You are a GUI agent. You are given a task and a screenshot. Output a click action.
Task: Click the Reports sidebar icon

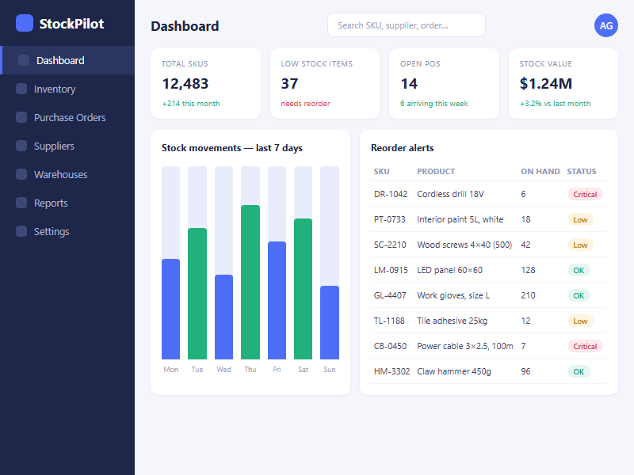coord(21,203)
